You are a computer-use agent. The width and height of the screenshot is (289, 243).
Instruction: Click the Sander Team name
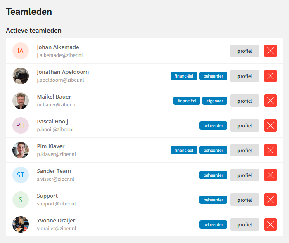coord(54,171)
